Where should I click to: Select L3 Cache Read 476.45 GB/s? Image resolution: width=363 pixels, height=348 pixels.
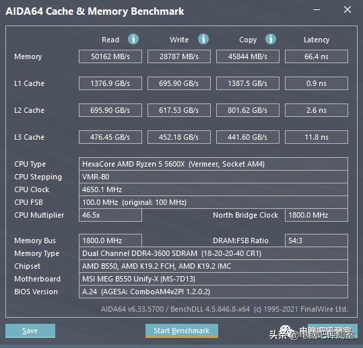click(110, 137)
